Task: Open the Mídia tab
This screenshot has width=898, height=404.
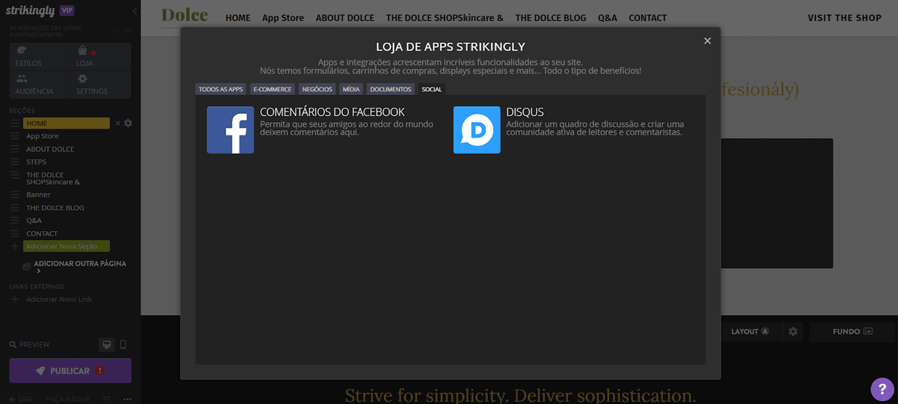Action: pyautogui.click(x=351, y=89)
